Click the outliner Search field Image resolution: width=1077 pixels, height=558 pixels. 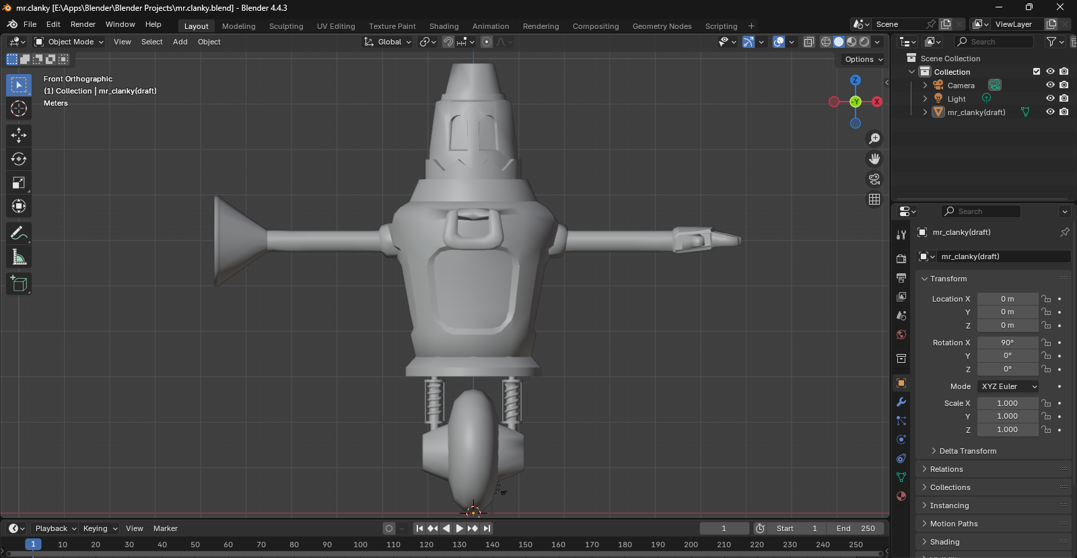pyautogui.click(x=994, y=42)
